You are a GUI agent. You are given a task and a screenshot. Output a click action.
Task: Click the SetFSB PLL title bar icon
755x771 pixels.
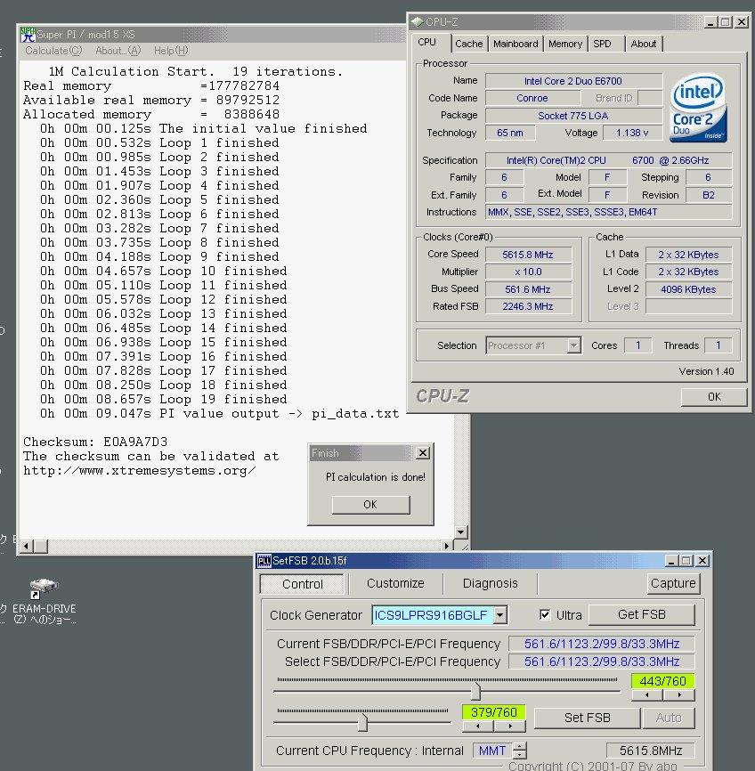click(x=264, y=561)
